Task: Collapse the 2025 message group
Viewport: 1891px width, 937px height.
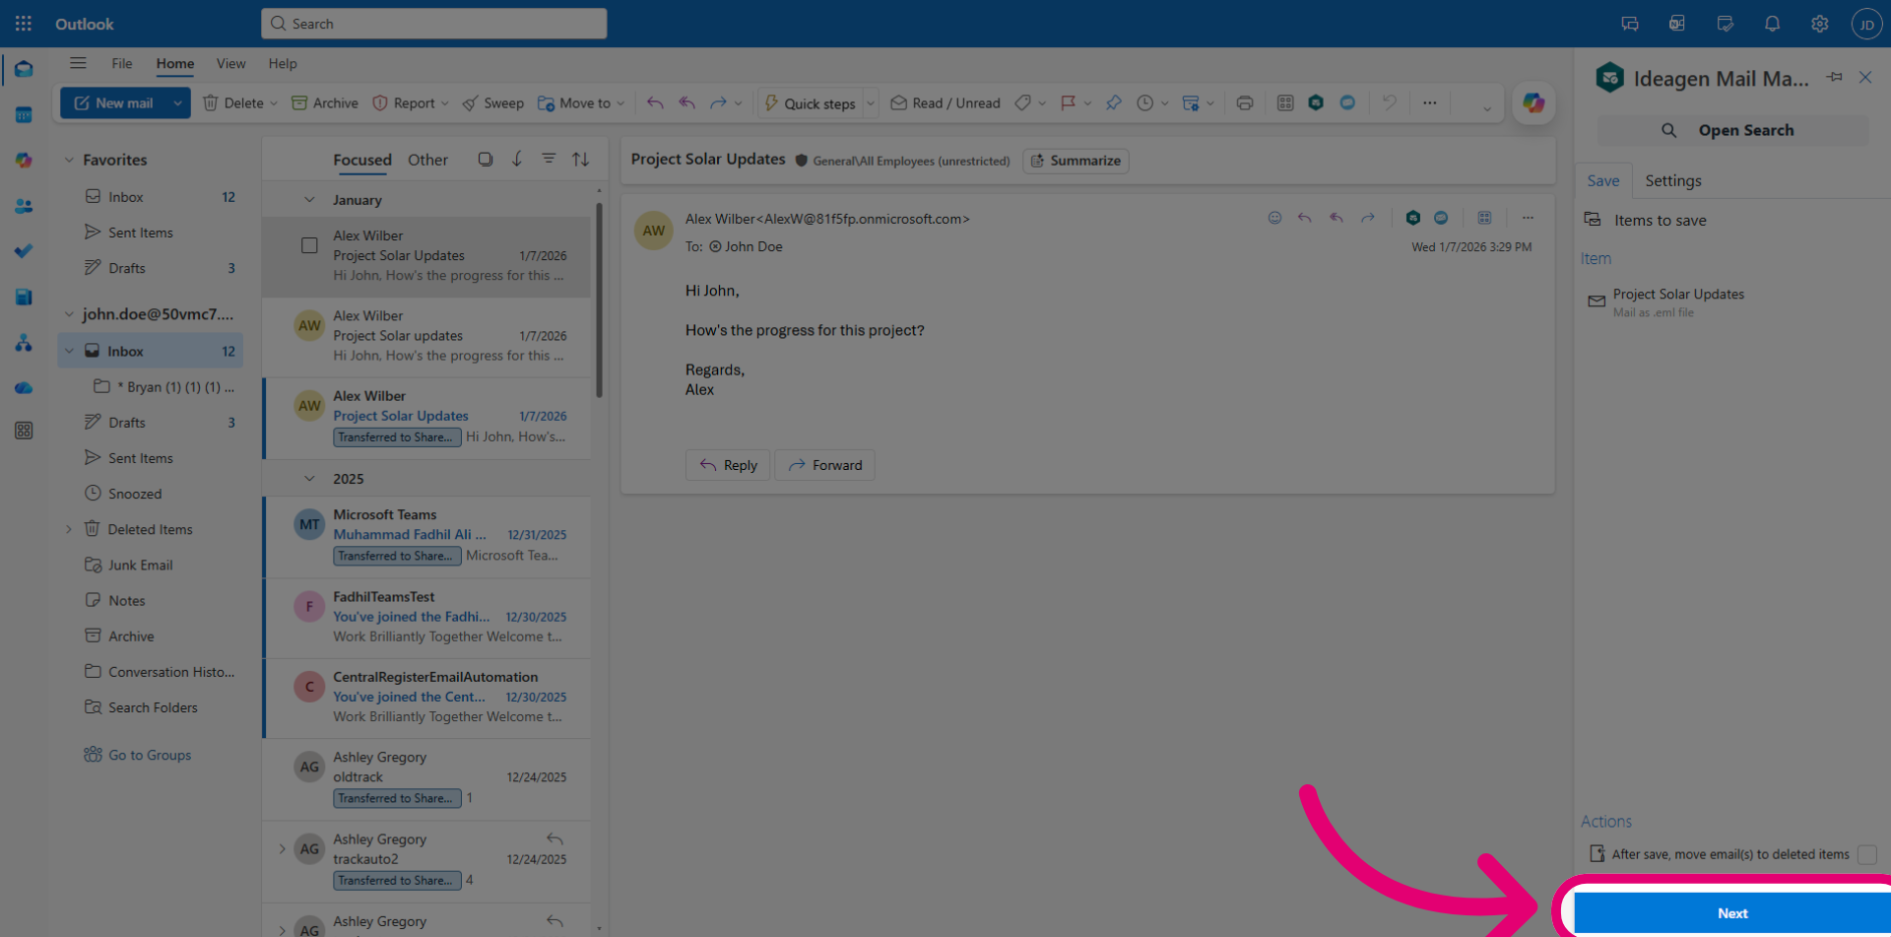Action: (309, 479)
